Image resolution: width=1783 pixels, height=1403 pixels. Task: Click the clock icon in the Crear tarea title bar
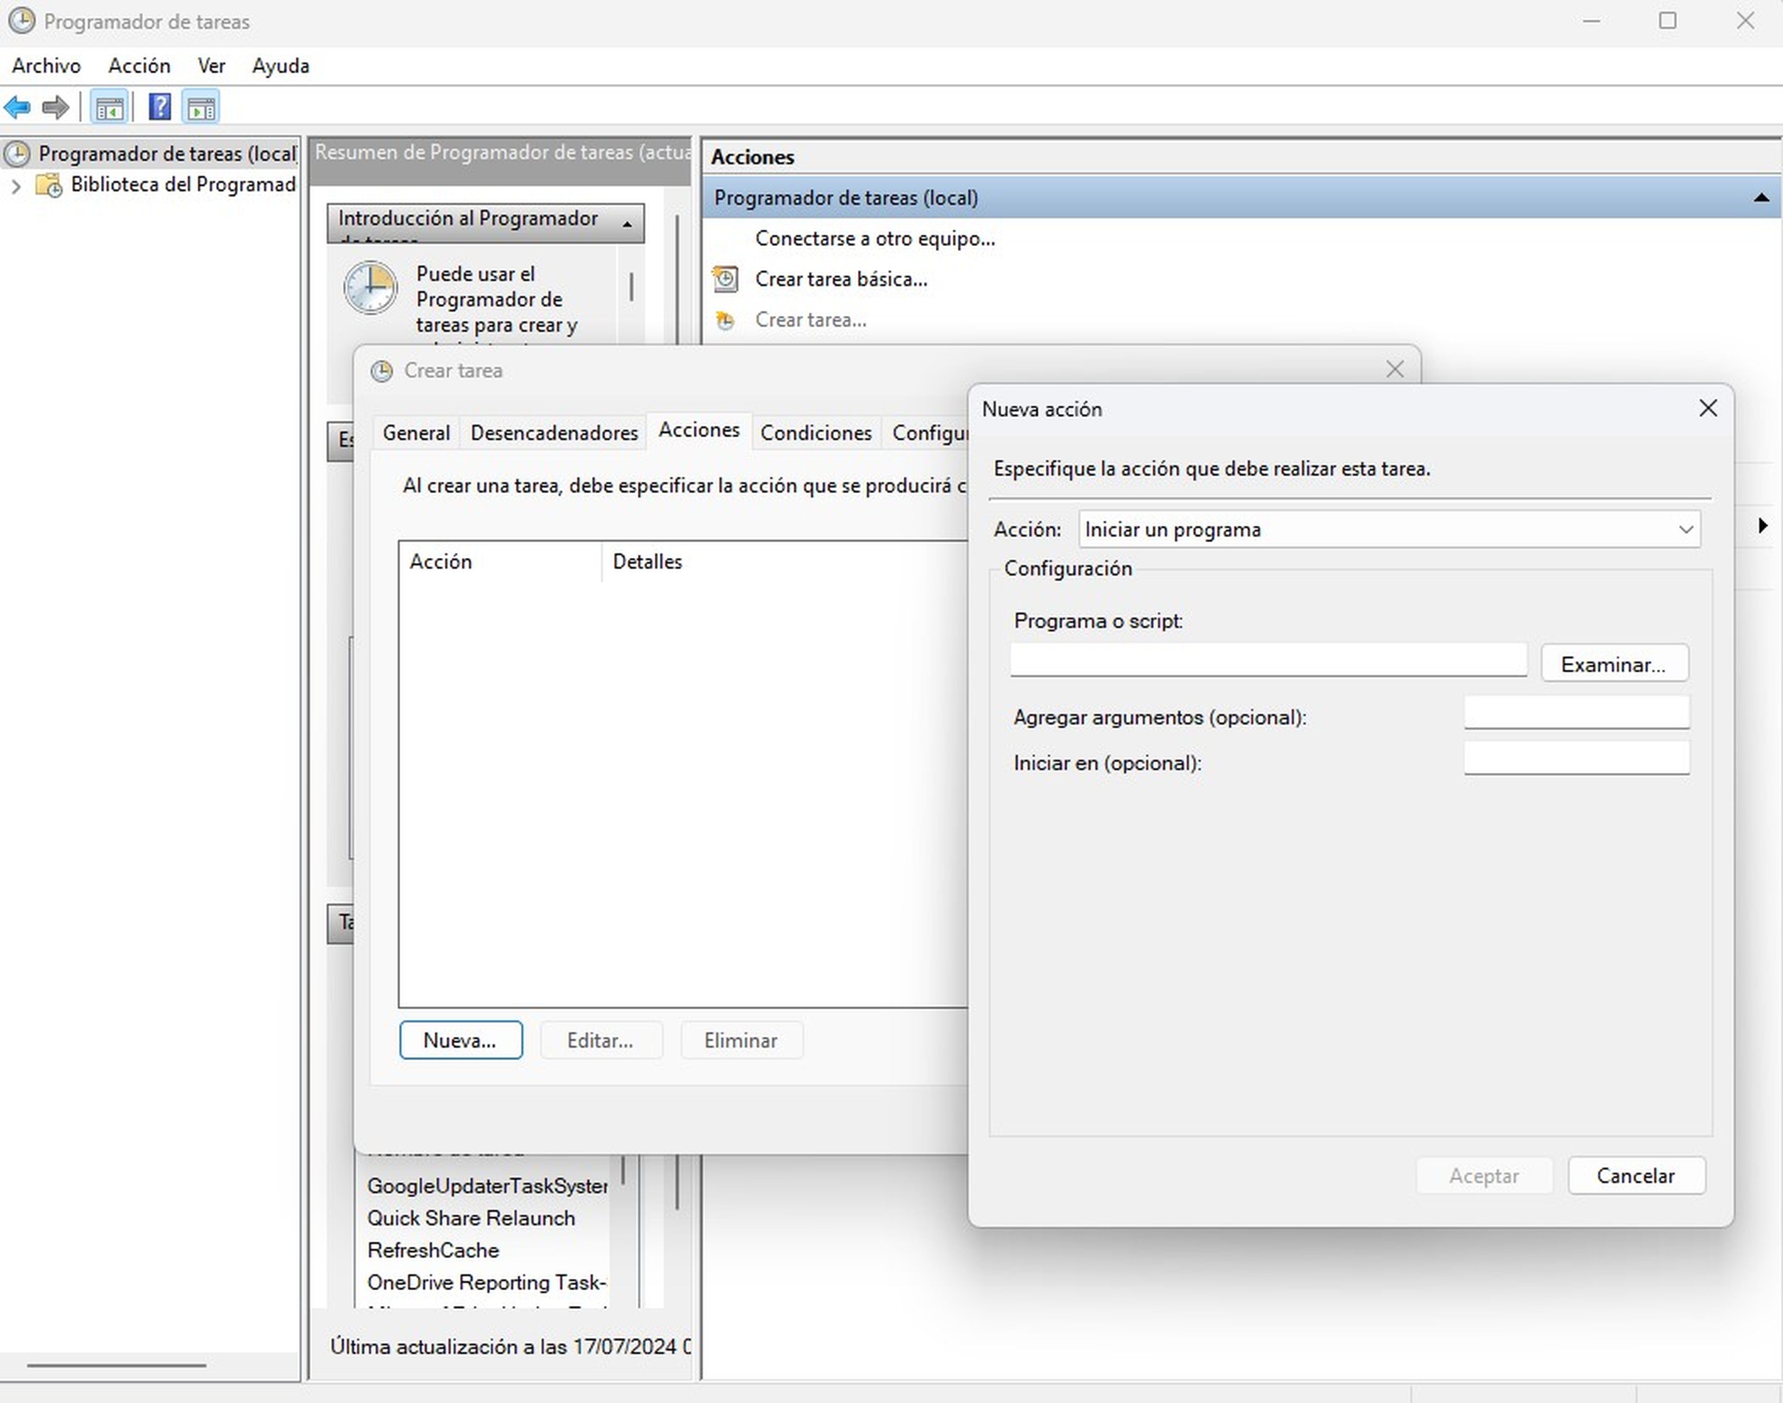381,371
